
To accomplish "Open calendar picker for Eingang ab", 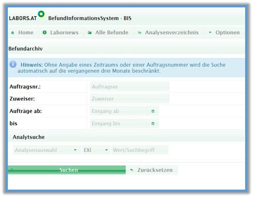I will pyautogui.click(x=153, y=111).
